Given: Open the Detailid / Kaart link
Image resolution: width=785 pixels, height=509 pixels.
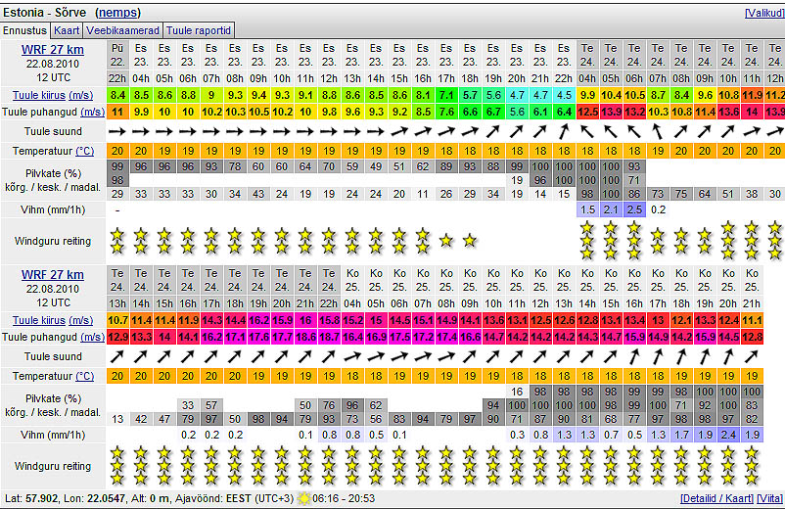Looking at the screenshot, I should (716, 498).
